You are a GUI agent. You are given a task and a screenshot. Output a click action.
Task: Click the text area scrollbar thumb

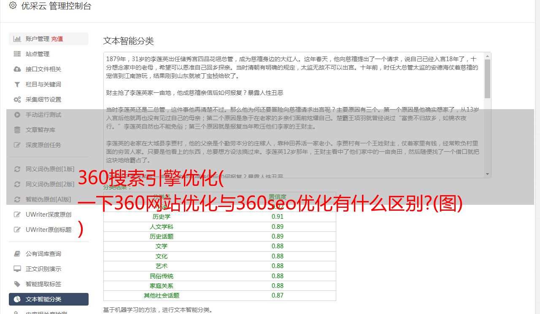click(487, 79)
